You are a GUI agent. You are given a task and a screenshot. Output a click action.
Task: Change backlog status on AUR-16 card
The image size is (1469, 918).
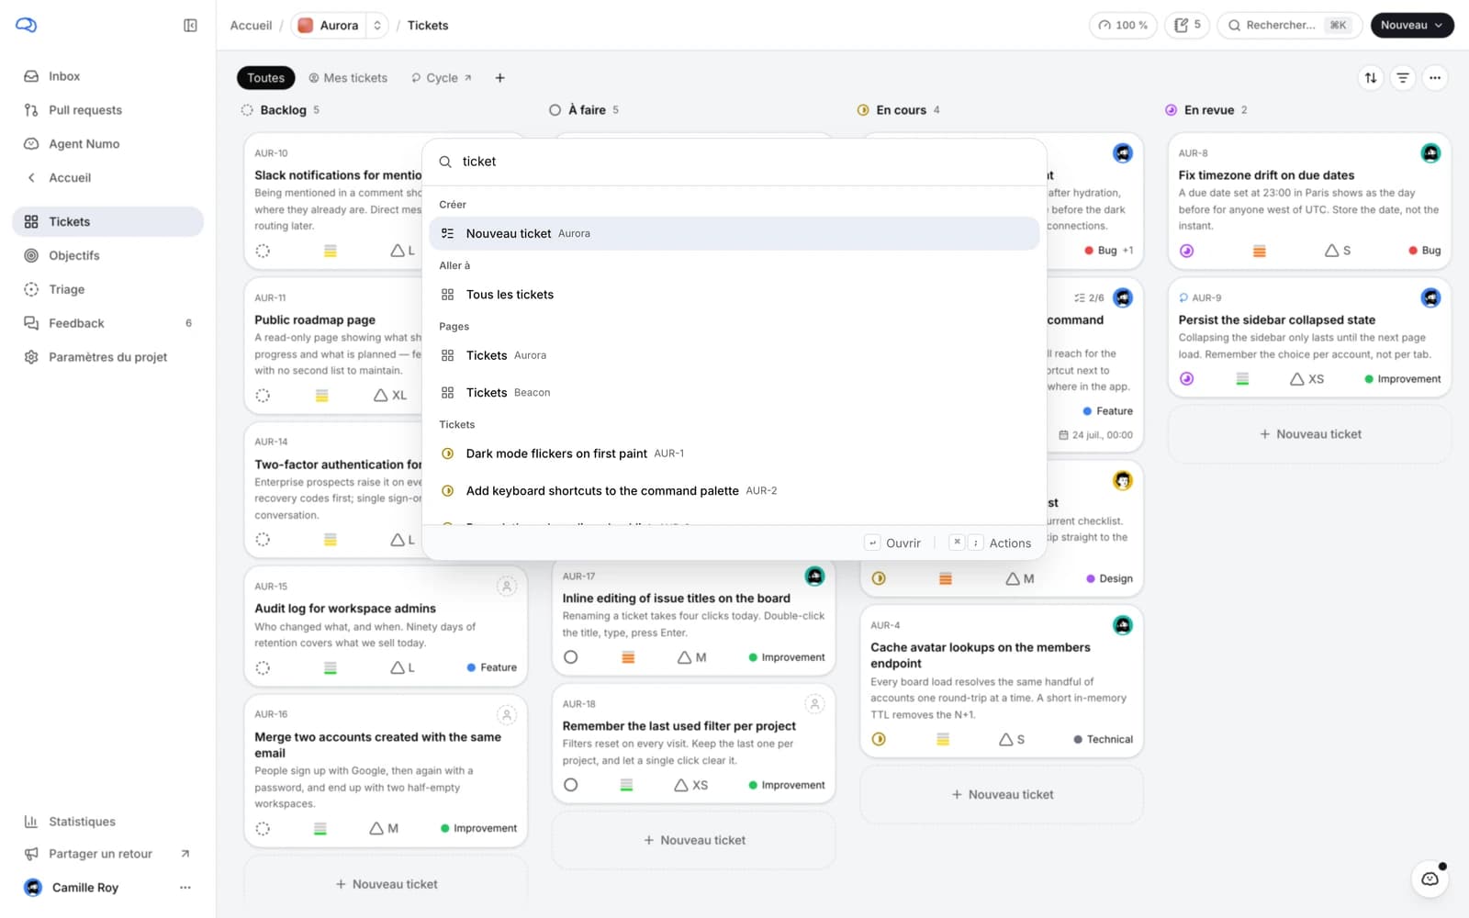click(x=263, y=828)
